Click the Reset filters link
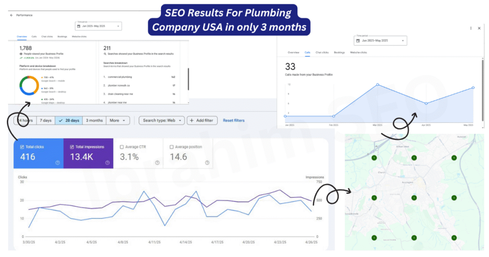The image size is (489, 257). click(234, 120)
